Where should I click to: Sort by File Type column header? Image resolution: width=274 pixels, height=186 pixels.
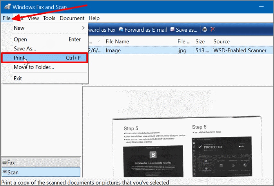coord(184,42)
